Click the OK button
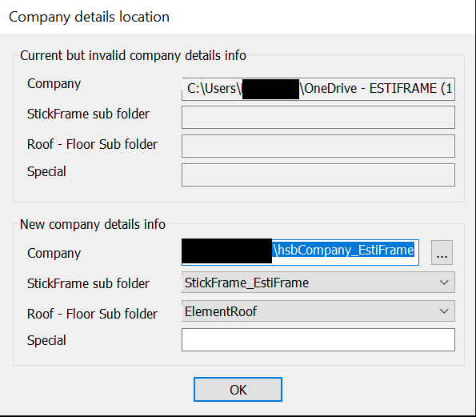Image resolution: width=476 pixels, height=417 pixels. pos(238,389)
